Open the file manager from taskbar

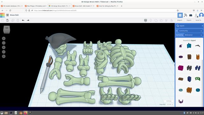pos(6,113)
